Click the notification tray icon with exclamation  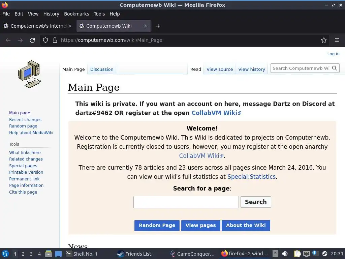[315, 253]
